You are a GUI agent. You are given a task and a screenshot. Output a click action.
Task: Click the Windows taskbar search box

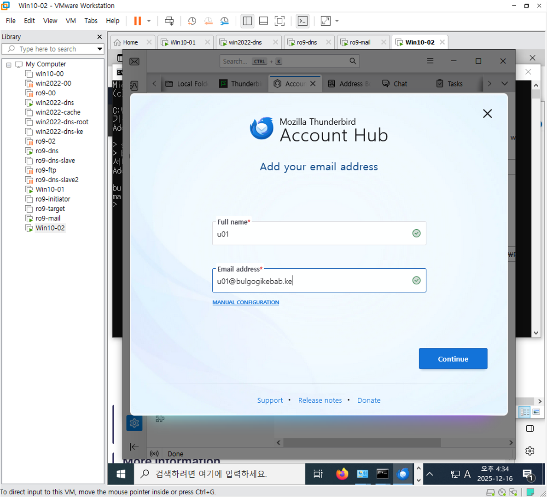click(220, 474)
